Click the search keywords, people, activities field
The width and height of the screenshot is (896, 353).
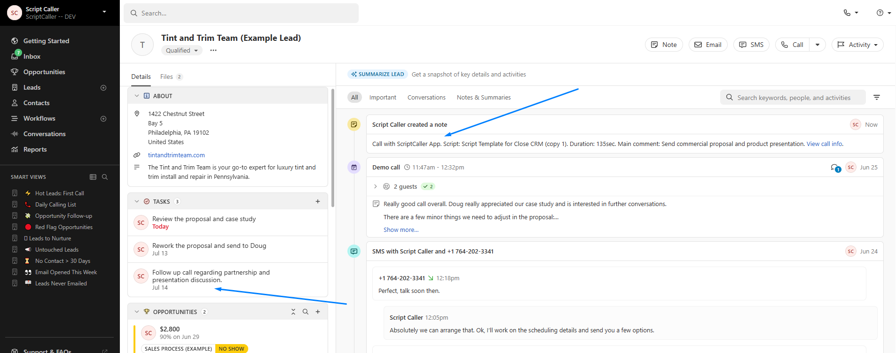click(793, 97)
